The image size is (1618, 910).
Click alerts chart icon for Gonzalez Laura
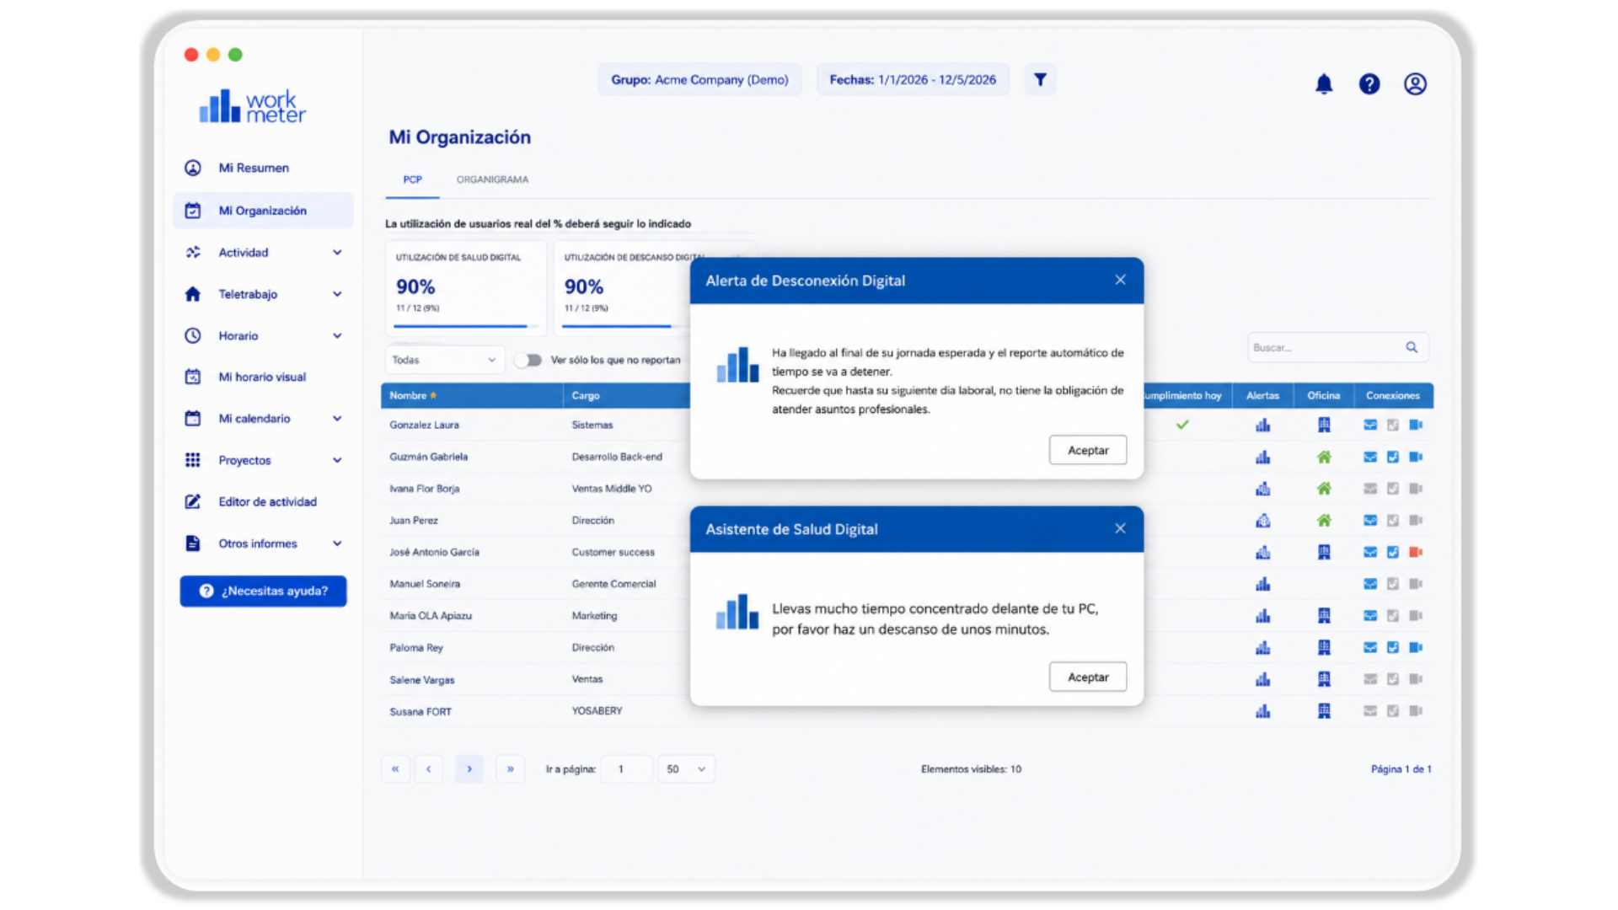[x=1262, y=425]
